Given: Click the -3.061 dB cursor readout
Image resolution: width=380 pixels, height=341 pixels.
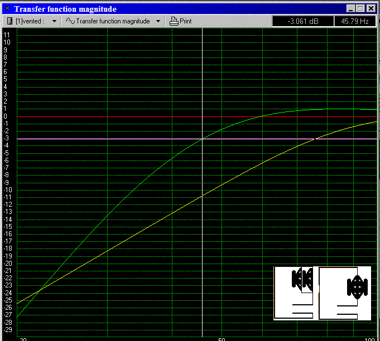Looking at the screenshot, I should (303, 21).
